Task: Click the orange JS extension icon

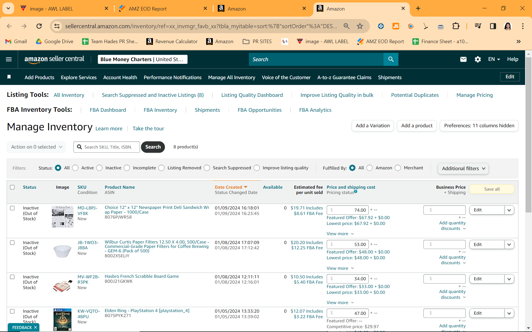Action: (396, 26)
